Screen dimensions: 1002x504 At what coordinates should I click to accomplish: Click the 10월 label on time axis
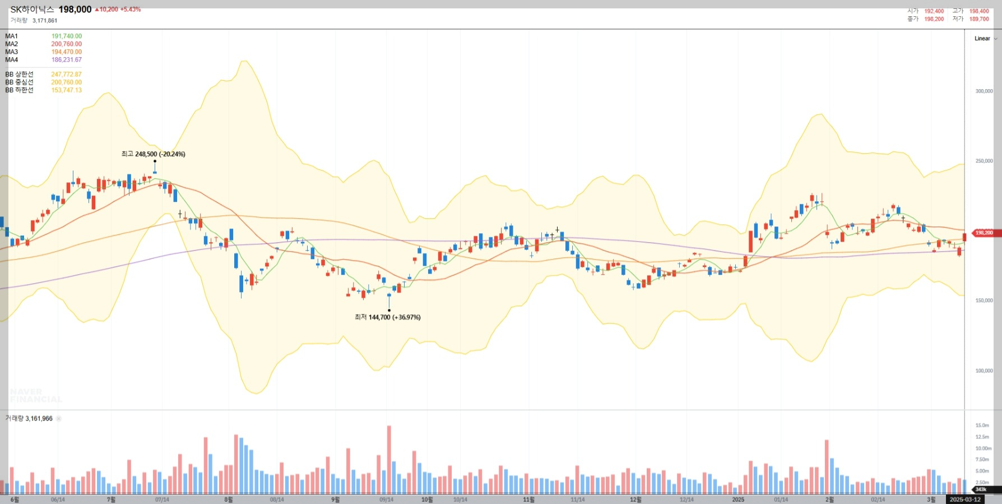pos(427,500)
